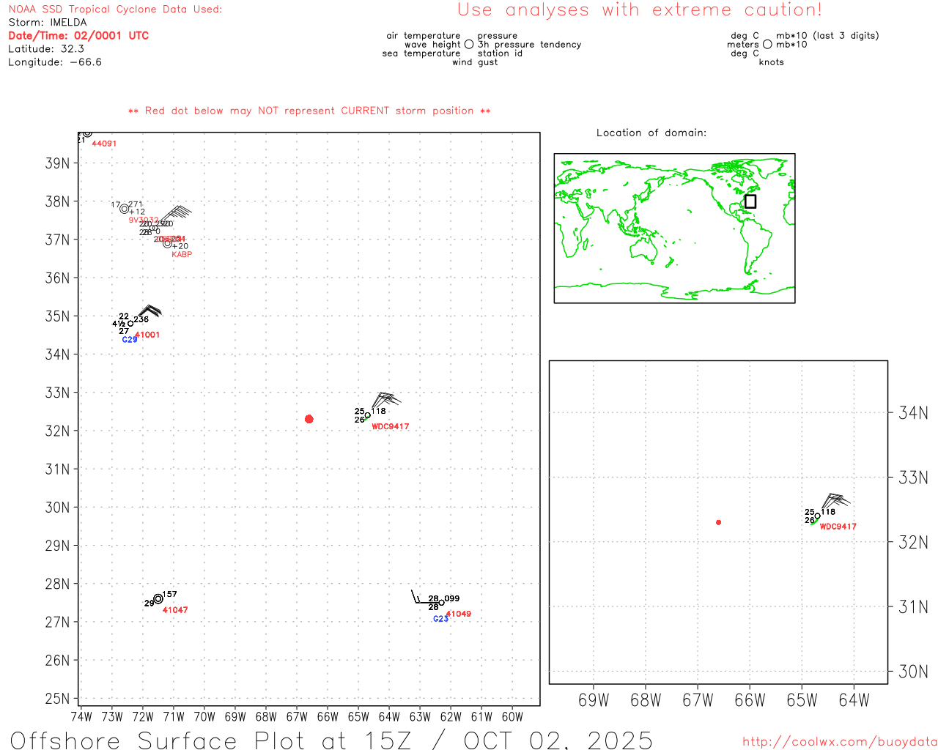Click the small red storm dot in zoomed inset
Viewport: 938px width, 750px height.
[x=719, y=522]
